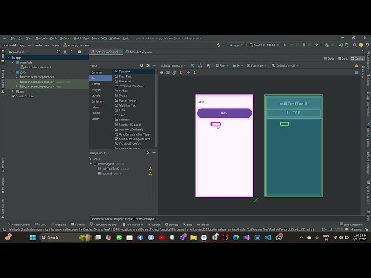371x278 pixels.
Task: Click the layout warnings triangle in design toolbar
Action: [x=357, y=65]
